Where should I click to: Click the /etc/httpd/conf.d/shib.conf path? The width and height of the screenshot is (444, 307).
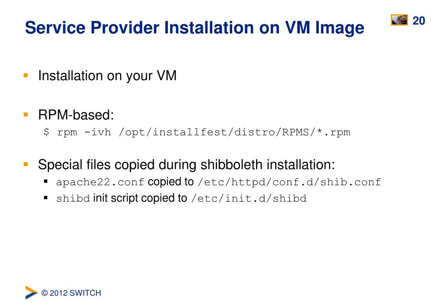pos(289,182)
